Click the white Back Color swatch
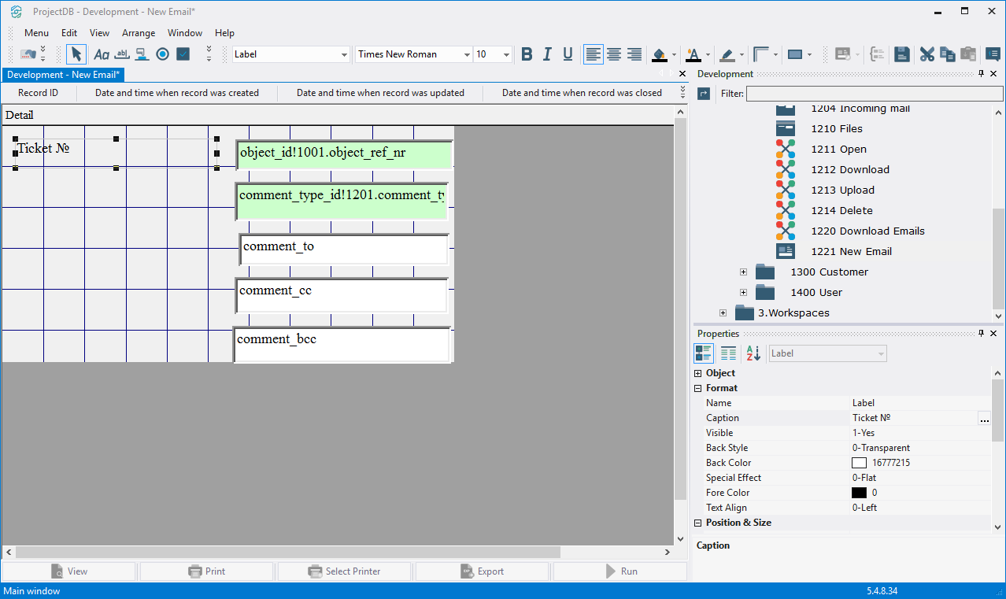1006x599 pixels. (859, 463)
